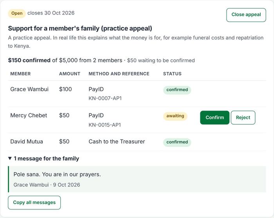Collapse the disclosure triangle for family messages

10,158
